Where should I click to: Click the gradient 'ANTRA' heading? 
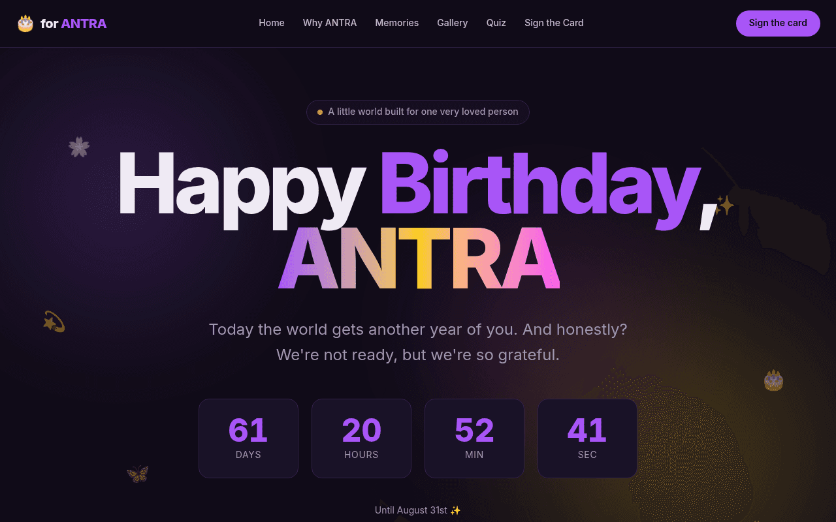pyautogui.click(x=419, y=259)
